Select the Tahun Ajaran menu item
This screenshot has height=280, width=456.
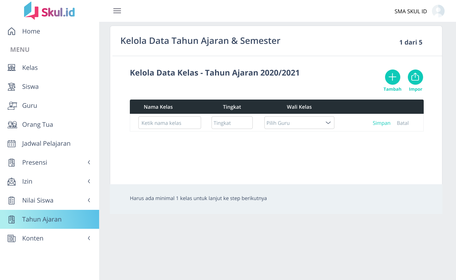[x=42, y=219]
